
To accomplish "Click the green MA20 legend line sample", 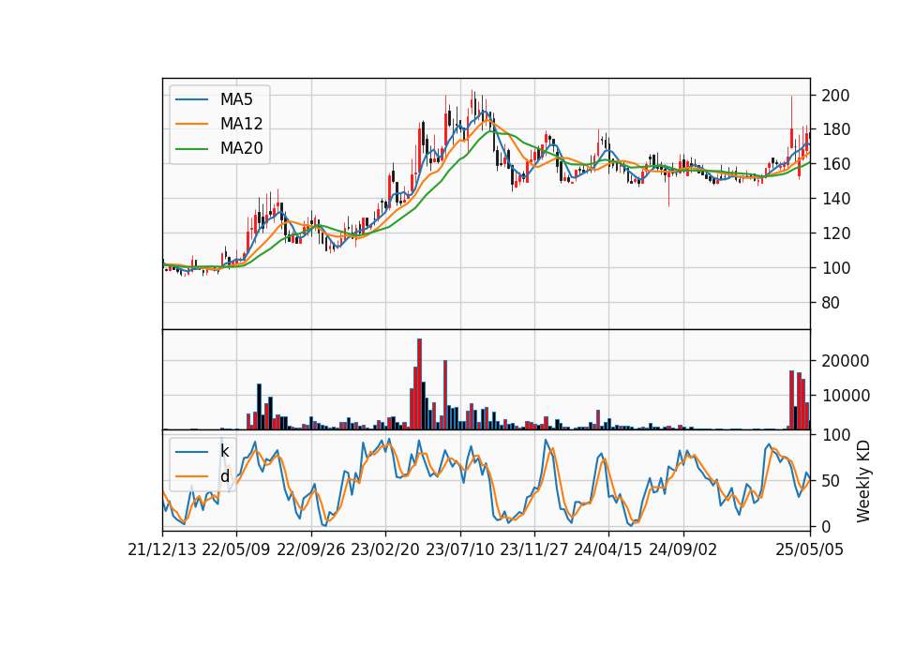I will coord(191,148).
